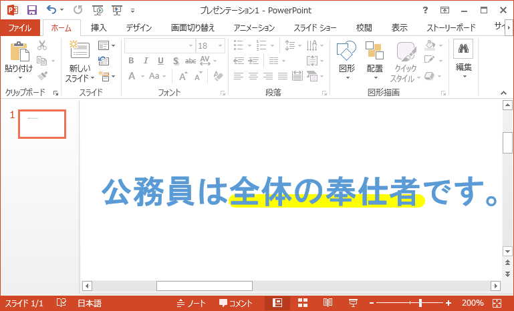Toggle Bold formatting
This screenshot has width=514, height=311.
click(x=131, y=61)
